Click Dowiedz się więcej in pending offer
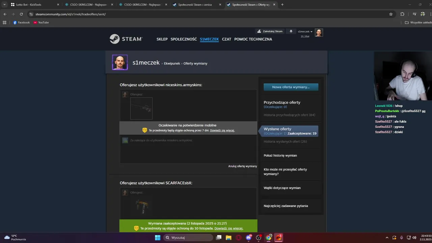Viewport: 432px width, 243px height. 222,130
